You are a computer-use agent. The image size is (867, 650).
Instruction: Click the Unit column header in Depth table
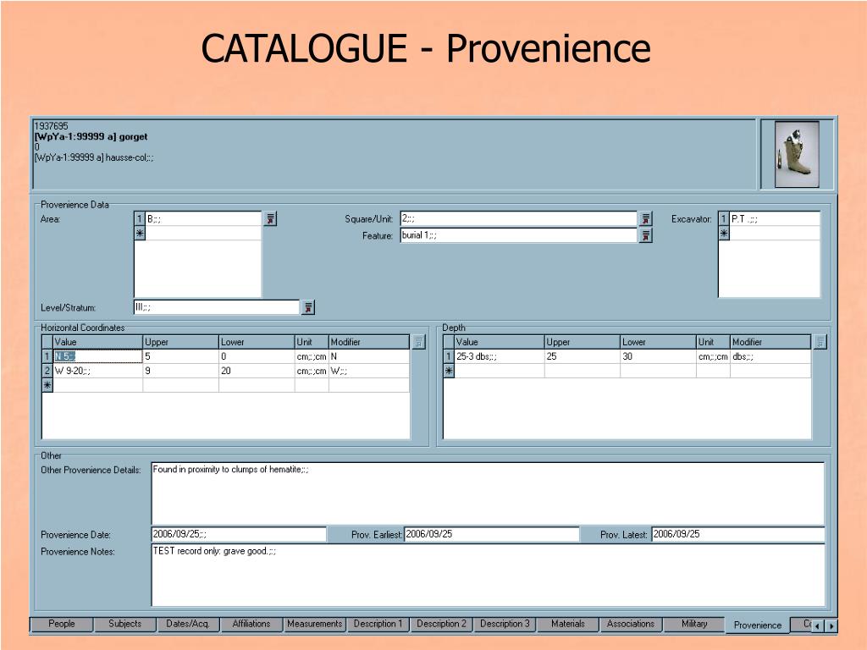pyautogui.click(x=713, y=342)
